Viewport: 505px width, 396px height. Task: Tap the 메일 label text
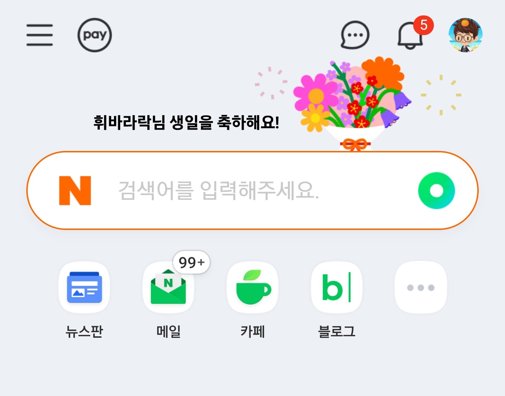(x=168, y=331)
